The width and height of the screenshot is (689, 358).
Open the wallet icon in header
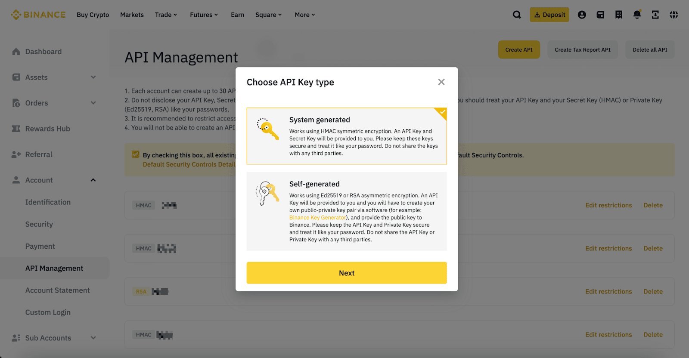(600, 15)
